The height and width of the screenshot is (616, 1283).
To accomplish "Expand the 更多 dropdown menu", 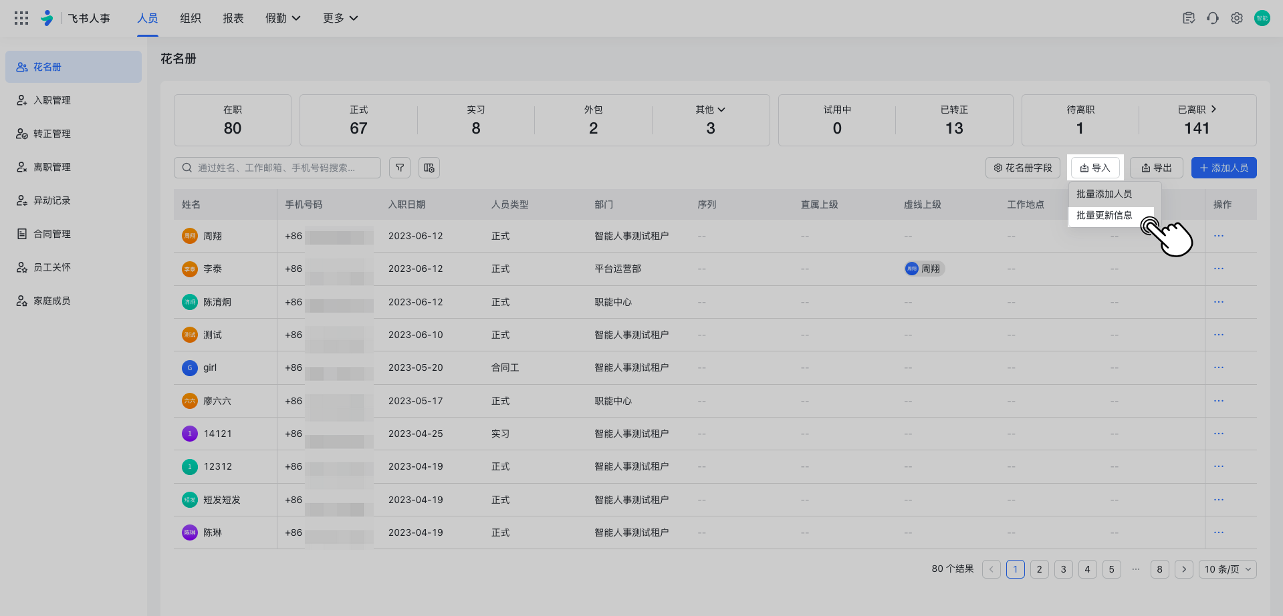I will click(340, 18).
